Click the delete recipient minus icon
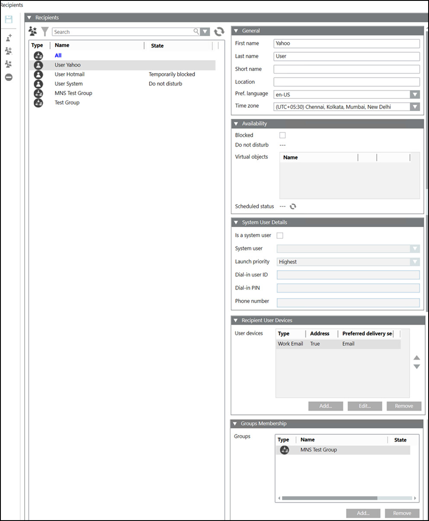429x521 pixels. point(9,77)
